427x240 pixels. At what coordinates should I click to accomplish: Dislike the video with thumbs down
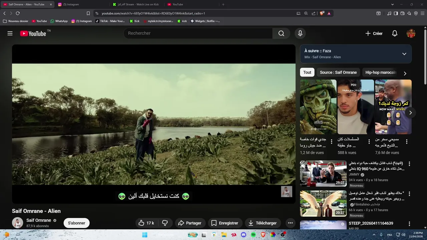[165, 223]
